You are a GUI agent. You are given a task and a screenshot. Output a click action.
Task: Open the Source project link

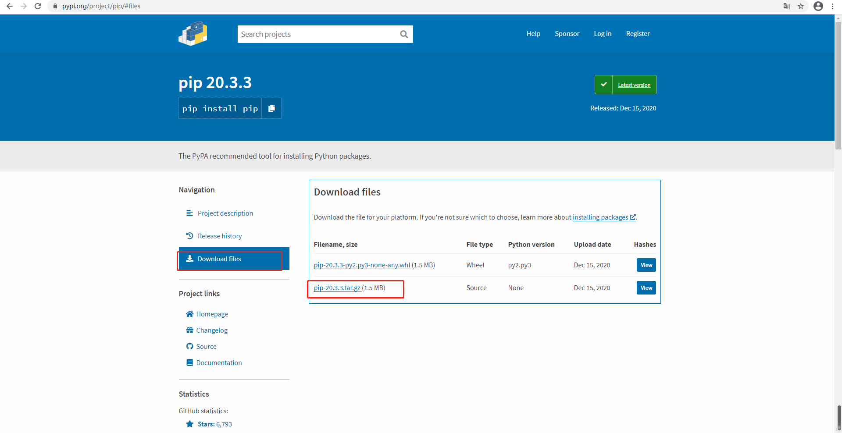pyautogui.click(x=207, y=346)
